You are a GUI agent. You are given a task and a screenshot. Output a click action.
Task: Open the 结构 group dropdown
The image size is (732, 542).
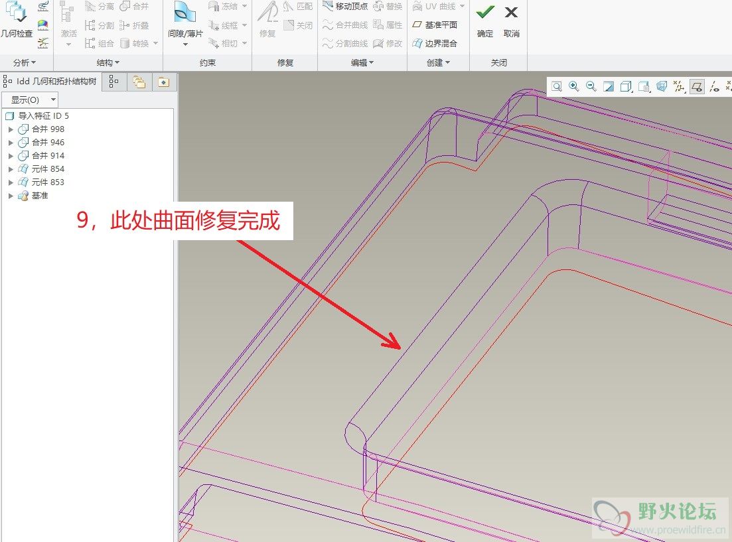pyautogui.click(x=108, y=62)
